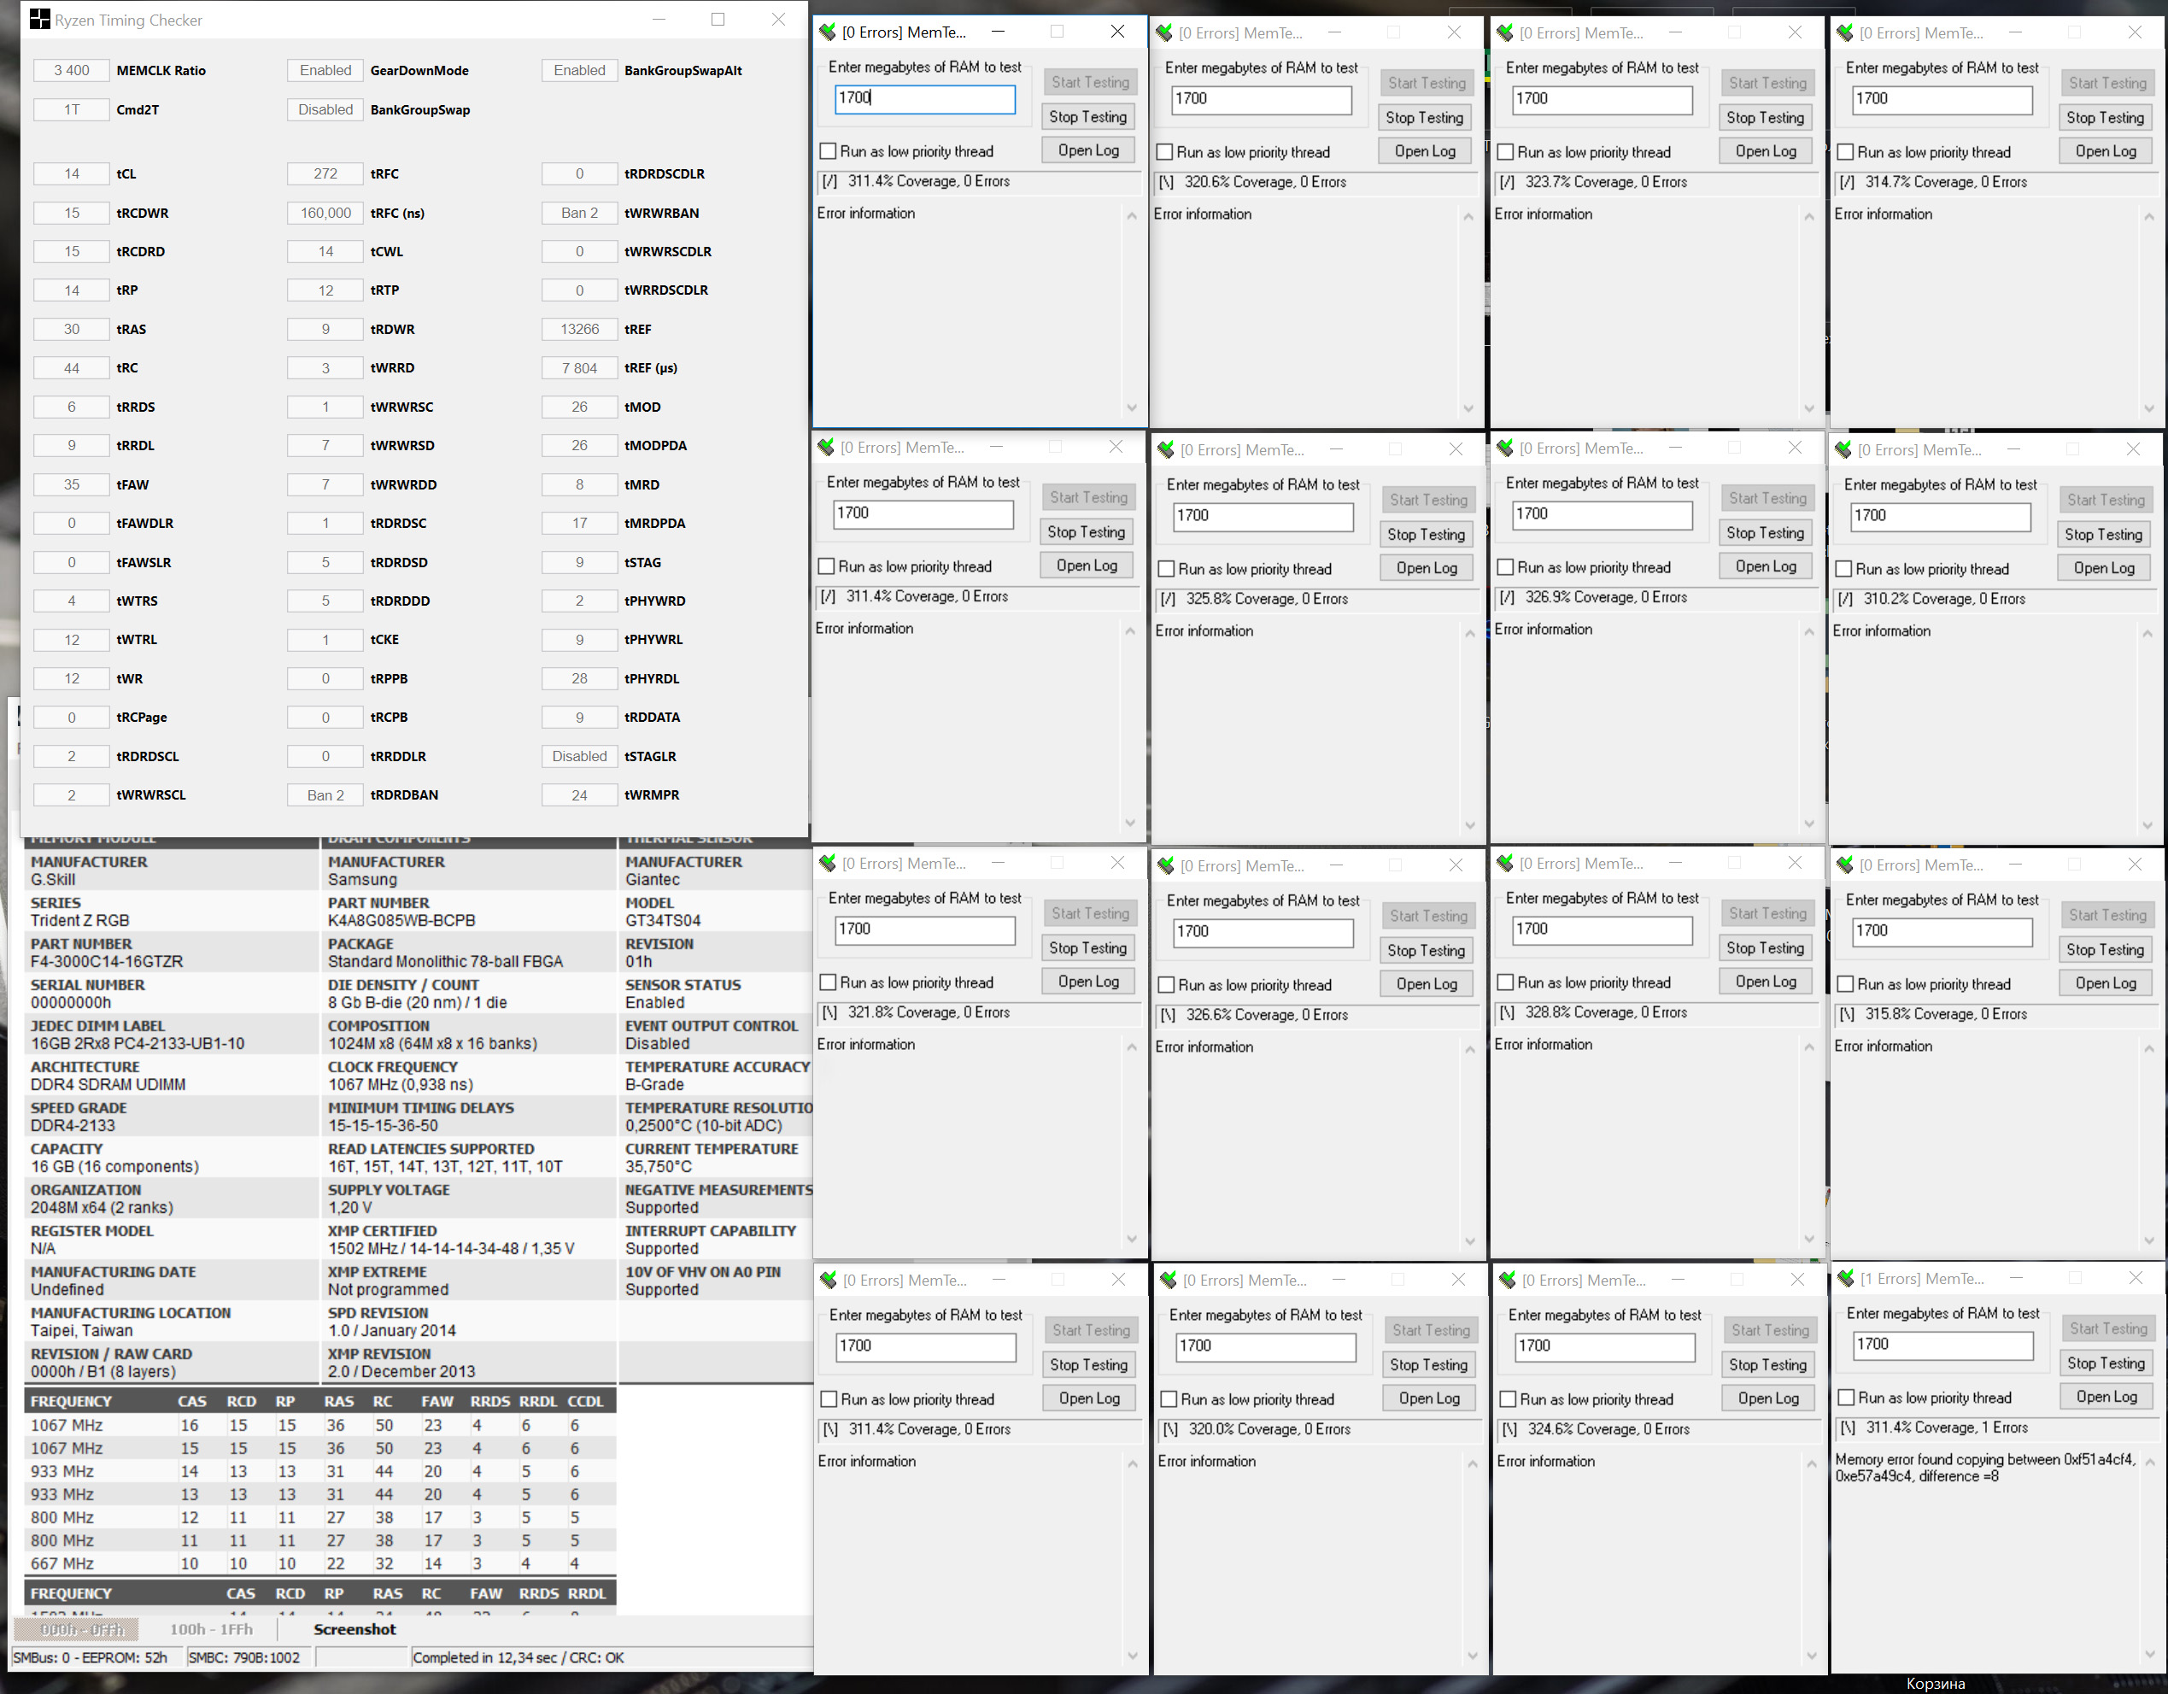Tick low priority thread in the 1 Errors window
Viewport: 2168px width, 1694px height.
coord(1846,1398)
